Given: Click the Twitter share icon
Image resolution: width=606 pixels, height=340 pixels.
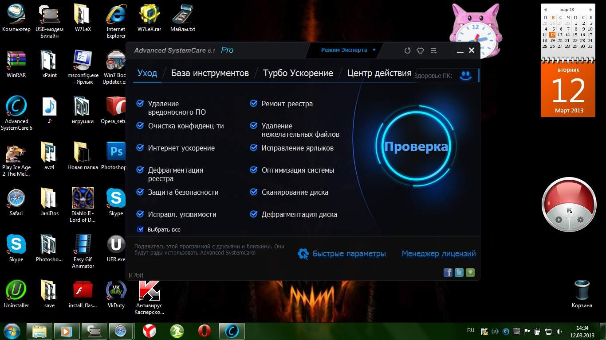Looking at the screenshot, I should coord(459,273).
